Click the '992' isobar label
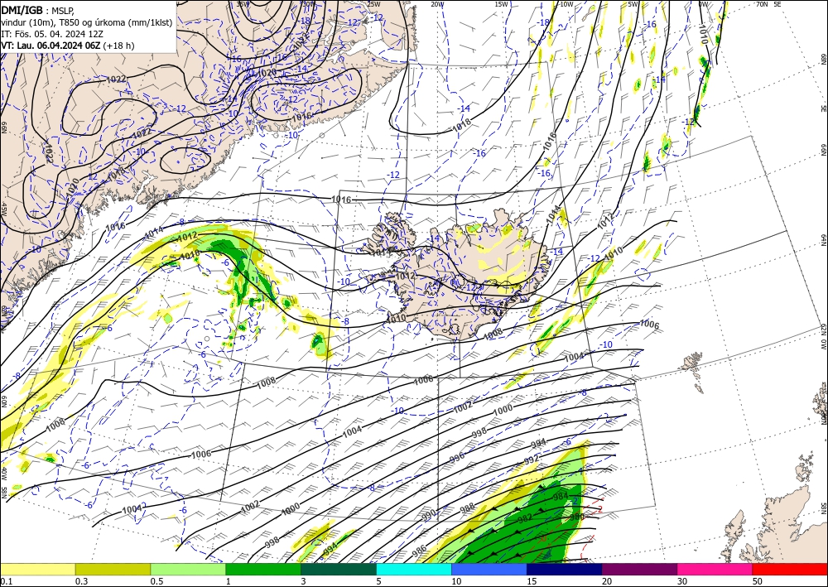The width and height of the screenshot is (828, 587). pyautogui.click(x=532, y=459)
